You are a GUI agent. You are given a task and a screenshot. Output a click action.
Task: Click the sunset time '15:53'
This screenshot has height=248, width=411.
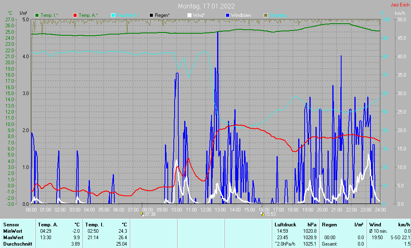270,214
